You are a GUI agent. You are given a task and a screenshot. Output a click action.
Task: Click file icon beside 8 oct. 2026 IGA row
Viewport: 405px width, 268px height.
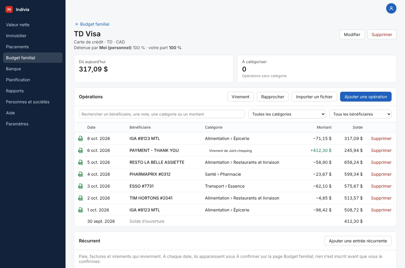click(x=80, y=138)
